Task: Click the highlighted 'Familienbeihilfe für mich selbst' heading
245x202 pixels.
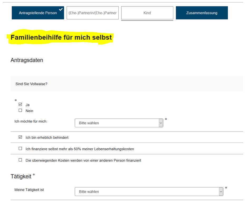Action: point(61,38)
